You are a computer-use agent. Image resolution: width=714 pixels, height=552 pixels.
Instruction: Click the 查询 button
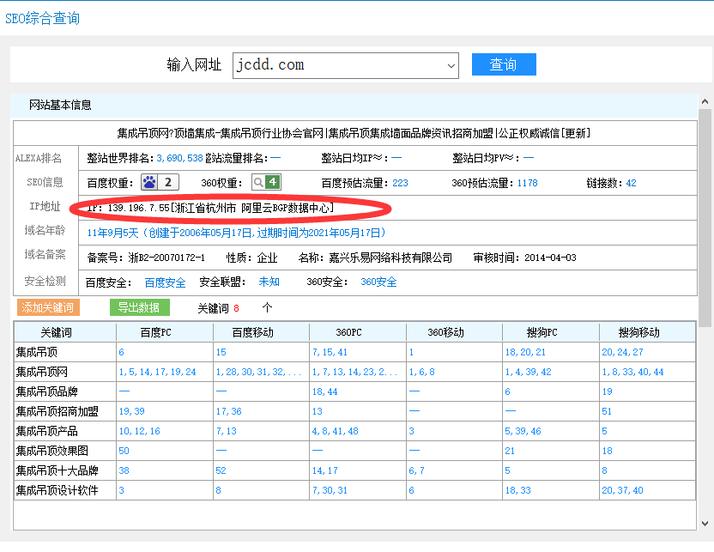[504, 64]
